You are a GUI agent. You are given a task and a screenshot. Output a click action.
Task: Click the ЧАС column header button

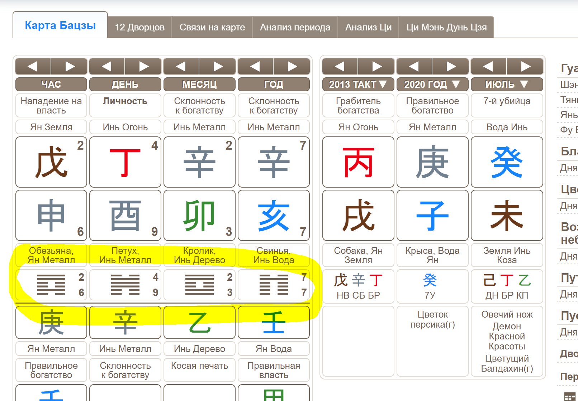click(x=51, y=84)
